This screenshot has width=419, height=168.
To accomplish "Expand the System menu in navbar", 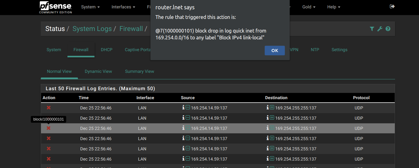I will coord(90,7).
